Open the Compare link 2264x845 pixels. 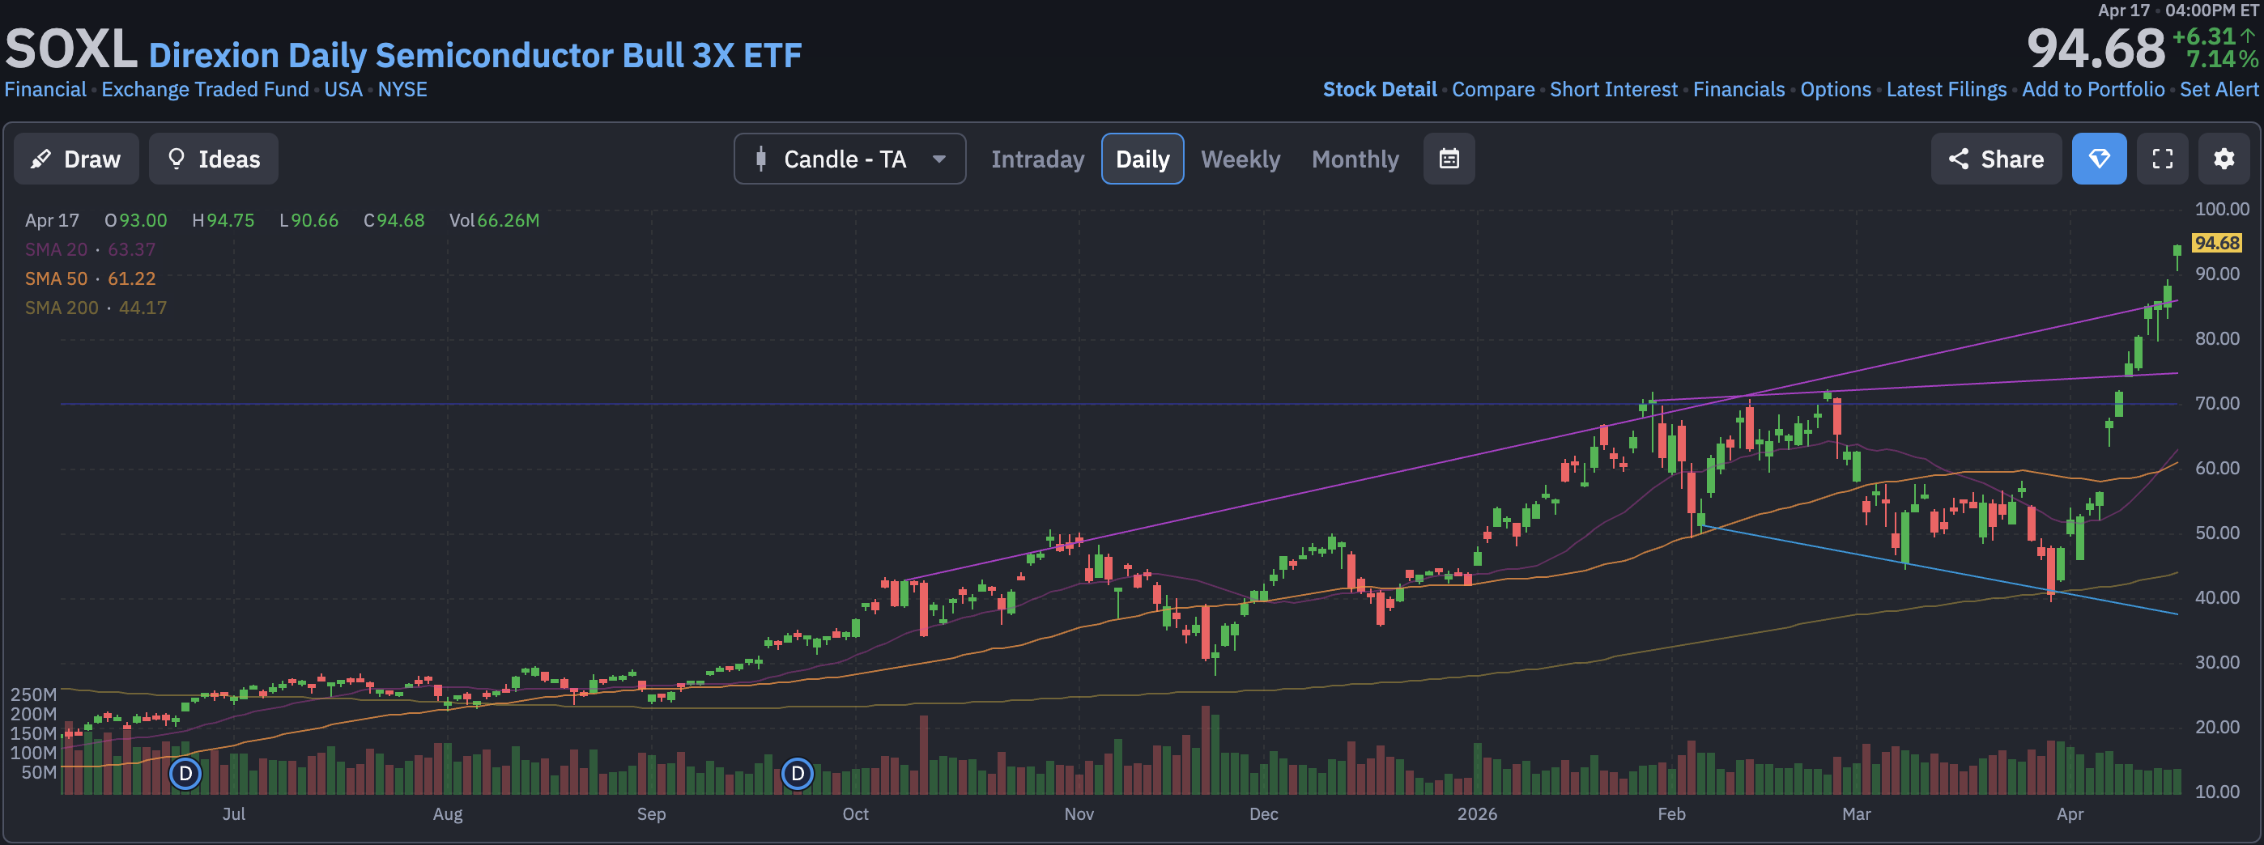1493,90
